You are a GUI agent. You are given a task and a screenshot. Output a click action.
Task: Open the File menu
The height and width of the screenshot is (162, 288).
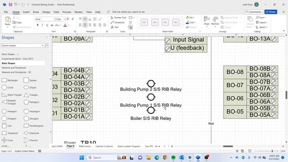point(6,12)
